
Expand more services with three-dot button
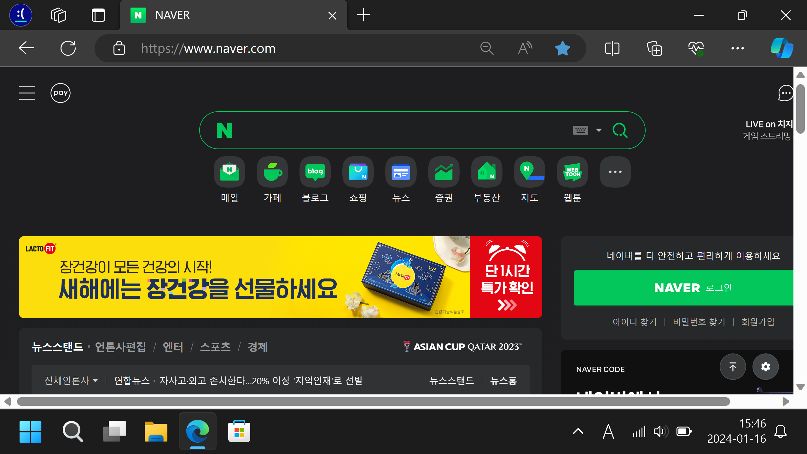pyautogui.click(x=615, y=172)
